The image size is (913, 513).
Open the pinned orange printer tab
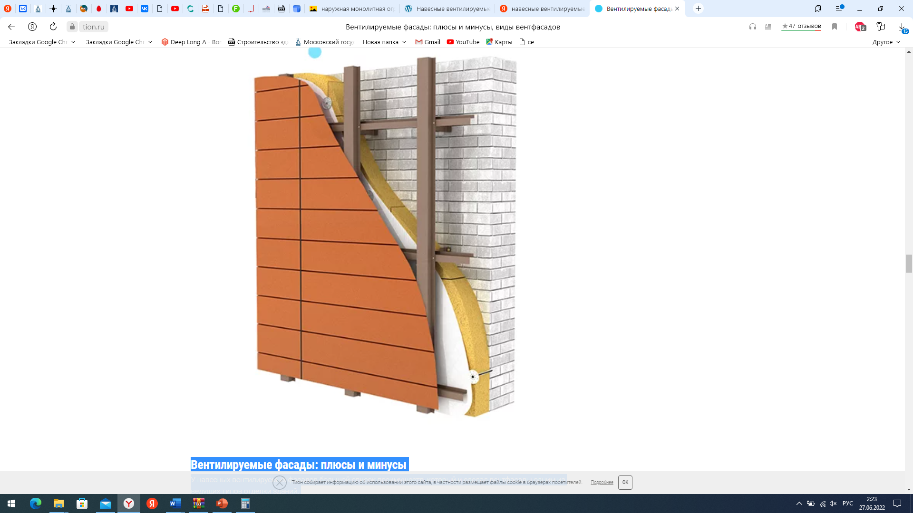205,9
